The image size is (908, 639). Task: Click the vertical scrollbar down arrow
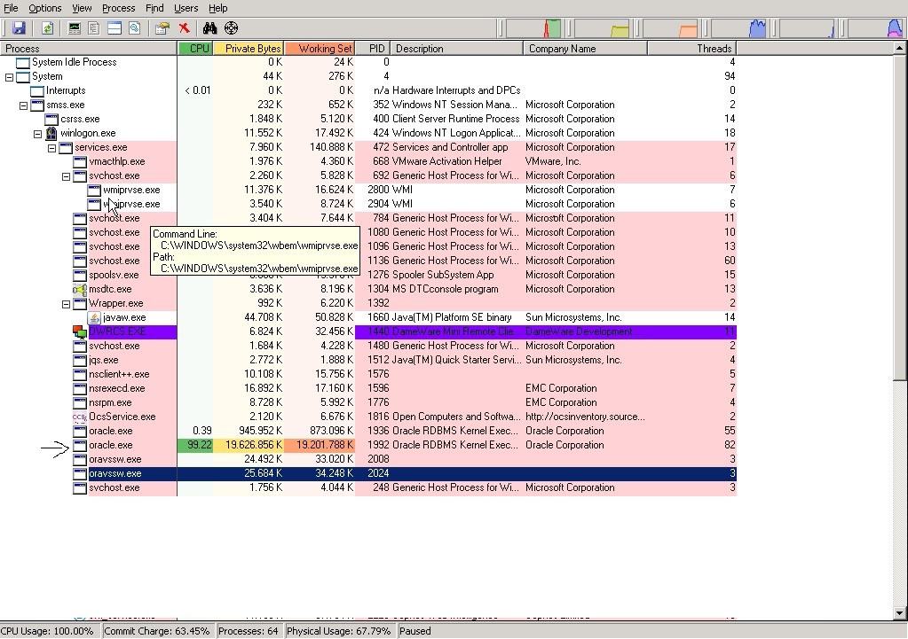pyautogui.click(x=901, y=612)
